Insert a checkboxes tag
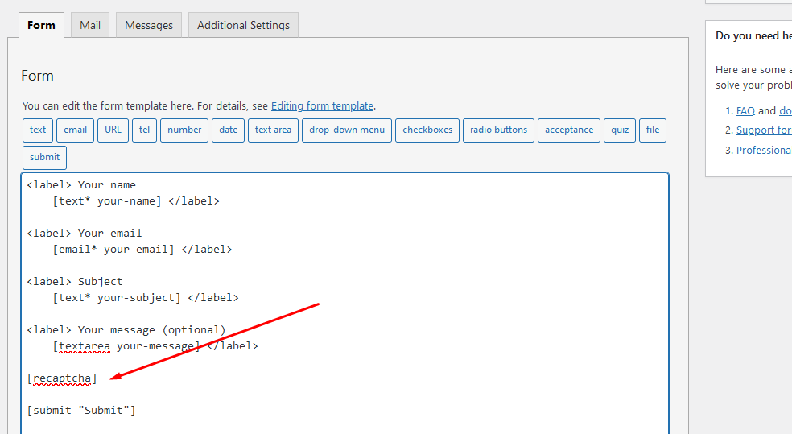Viewport: 792px width, 434px height. point(427,130)
